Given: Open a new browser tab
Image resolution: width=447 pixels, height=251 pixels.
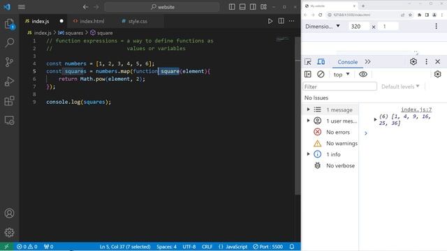Looking at the screenshot, I should pos(363,6).
